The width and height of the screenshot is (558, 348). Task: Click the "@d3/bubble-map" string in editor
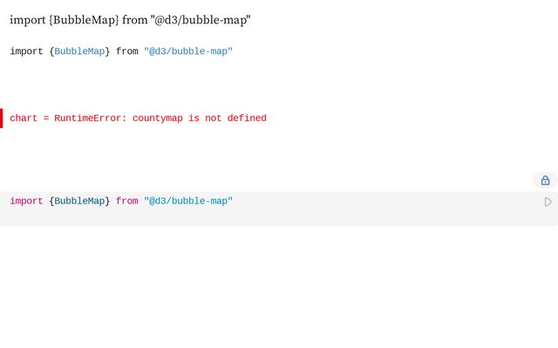click(188, 201)
